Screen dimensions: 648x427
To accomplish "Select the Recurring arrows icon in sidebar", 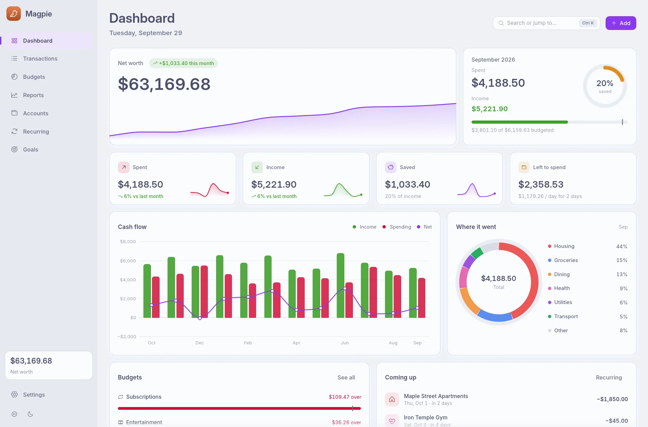I will click(x=14, y=132).
